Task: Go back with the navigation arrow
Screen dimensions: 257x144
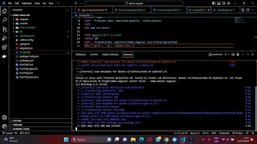Action: (x=76, y=3)
